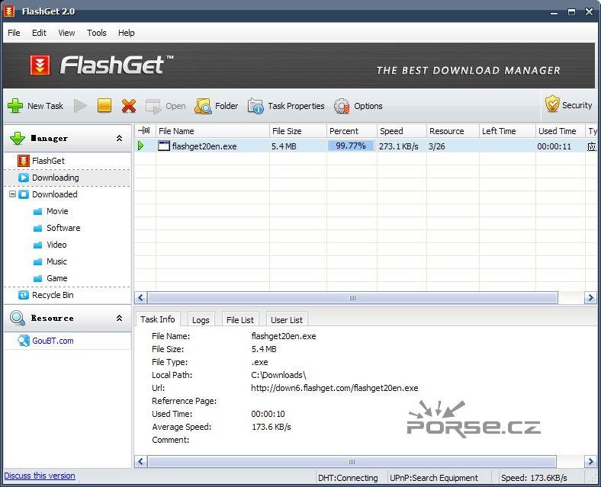
Task: Open the download Folder icon
Action: coord(203,106)
